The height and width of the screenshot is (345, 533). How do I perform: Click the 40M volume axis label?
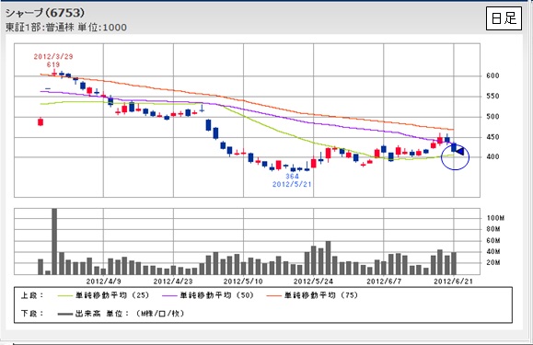[x=493, y=251]
